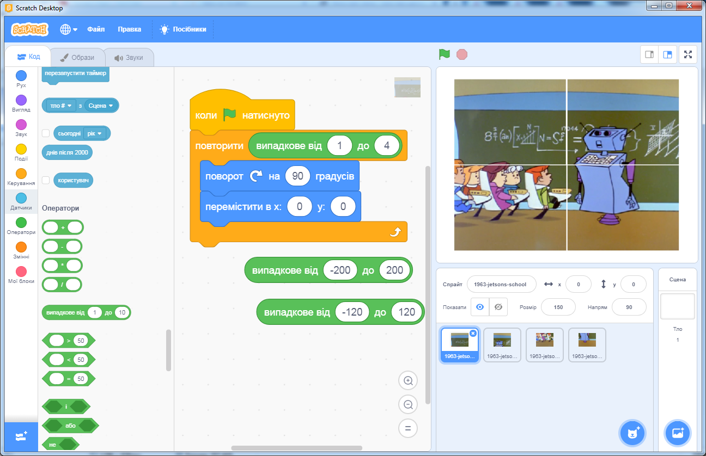Switch to the Звуки tab
This screenshot has width=706, height=456.
(129, 57)
